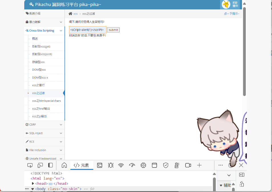The image size is (272, 192).
Task: Click the submit button
Action: click(x=113, y=30)
